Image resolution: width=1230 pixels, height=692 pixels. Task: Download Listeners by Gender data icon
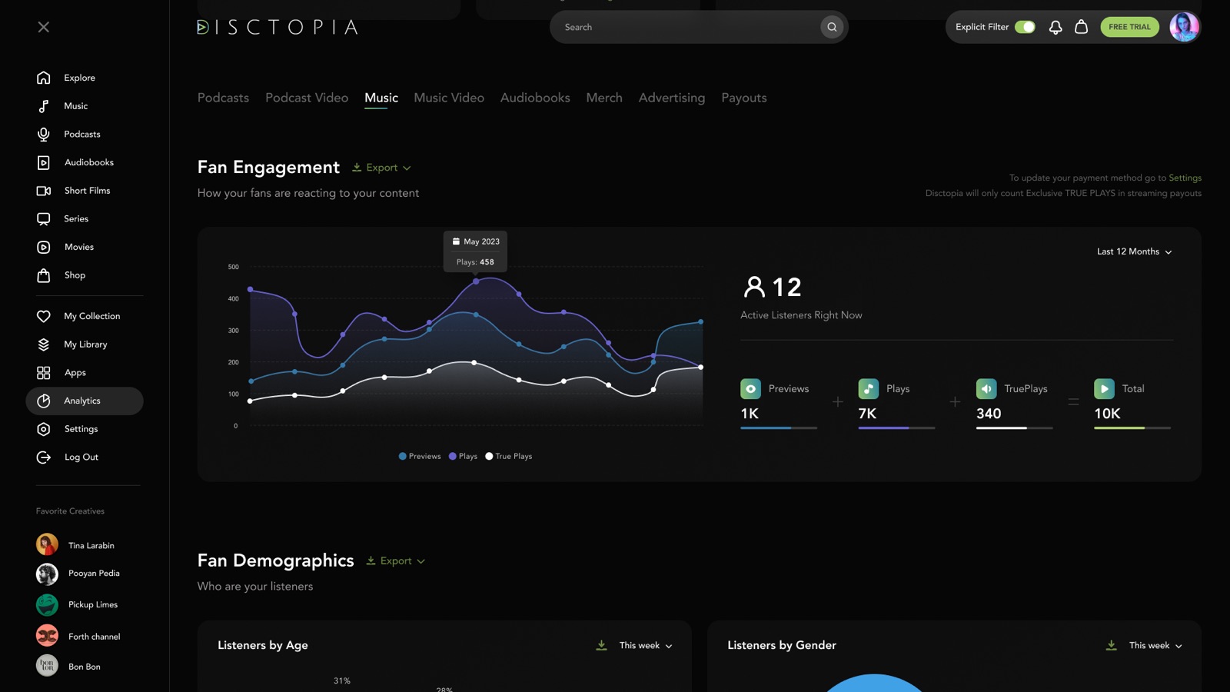coord(1112,645)
